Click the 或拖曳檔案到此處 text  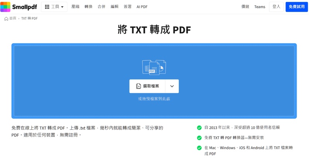click(154, 99)
